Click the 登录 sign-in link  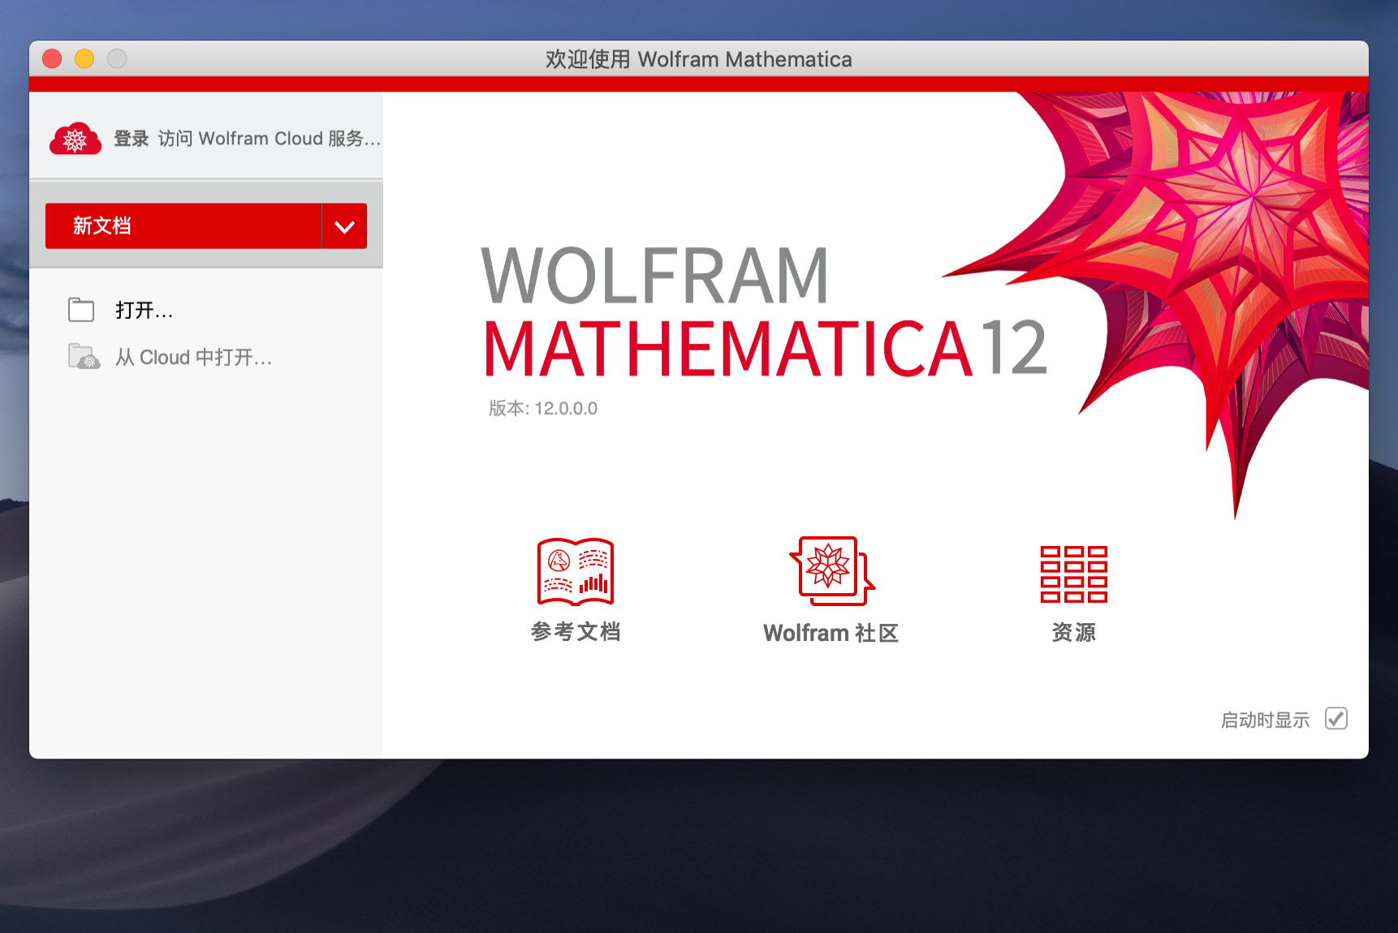132,139
